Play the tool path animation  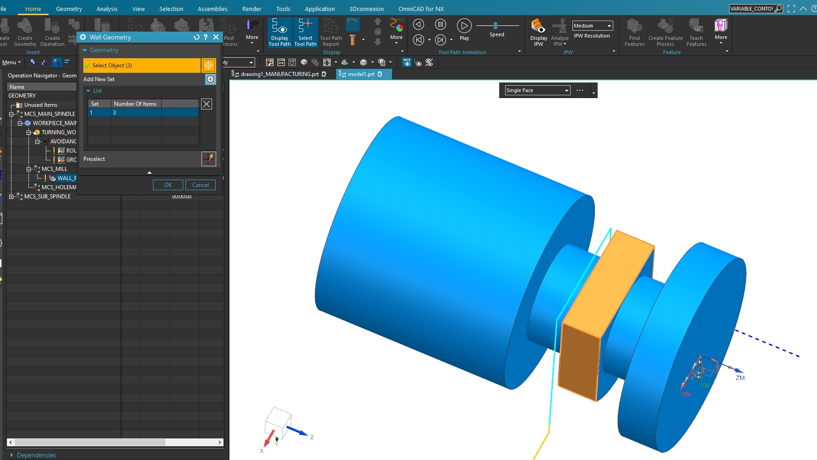(464, 26)
